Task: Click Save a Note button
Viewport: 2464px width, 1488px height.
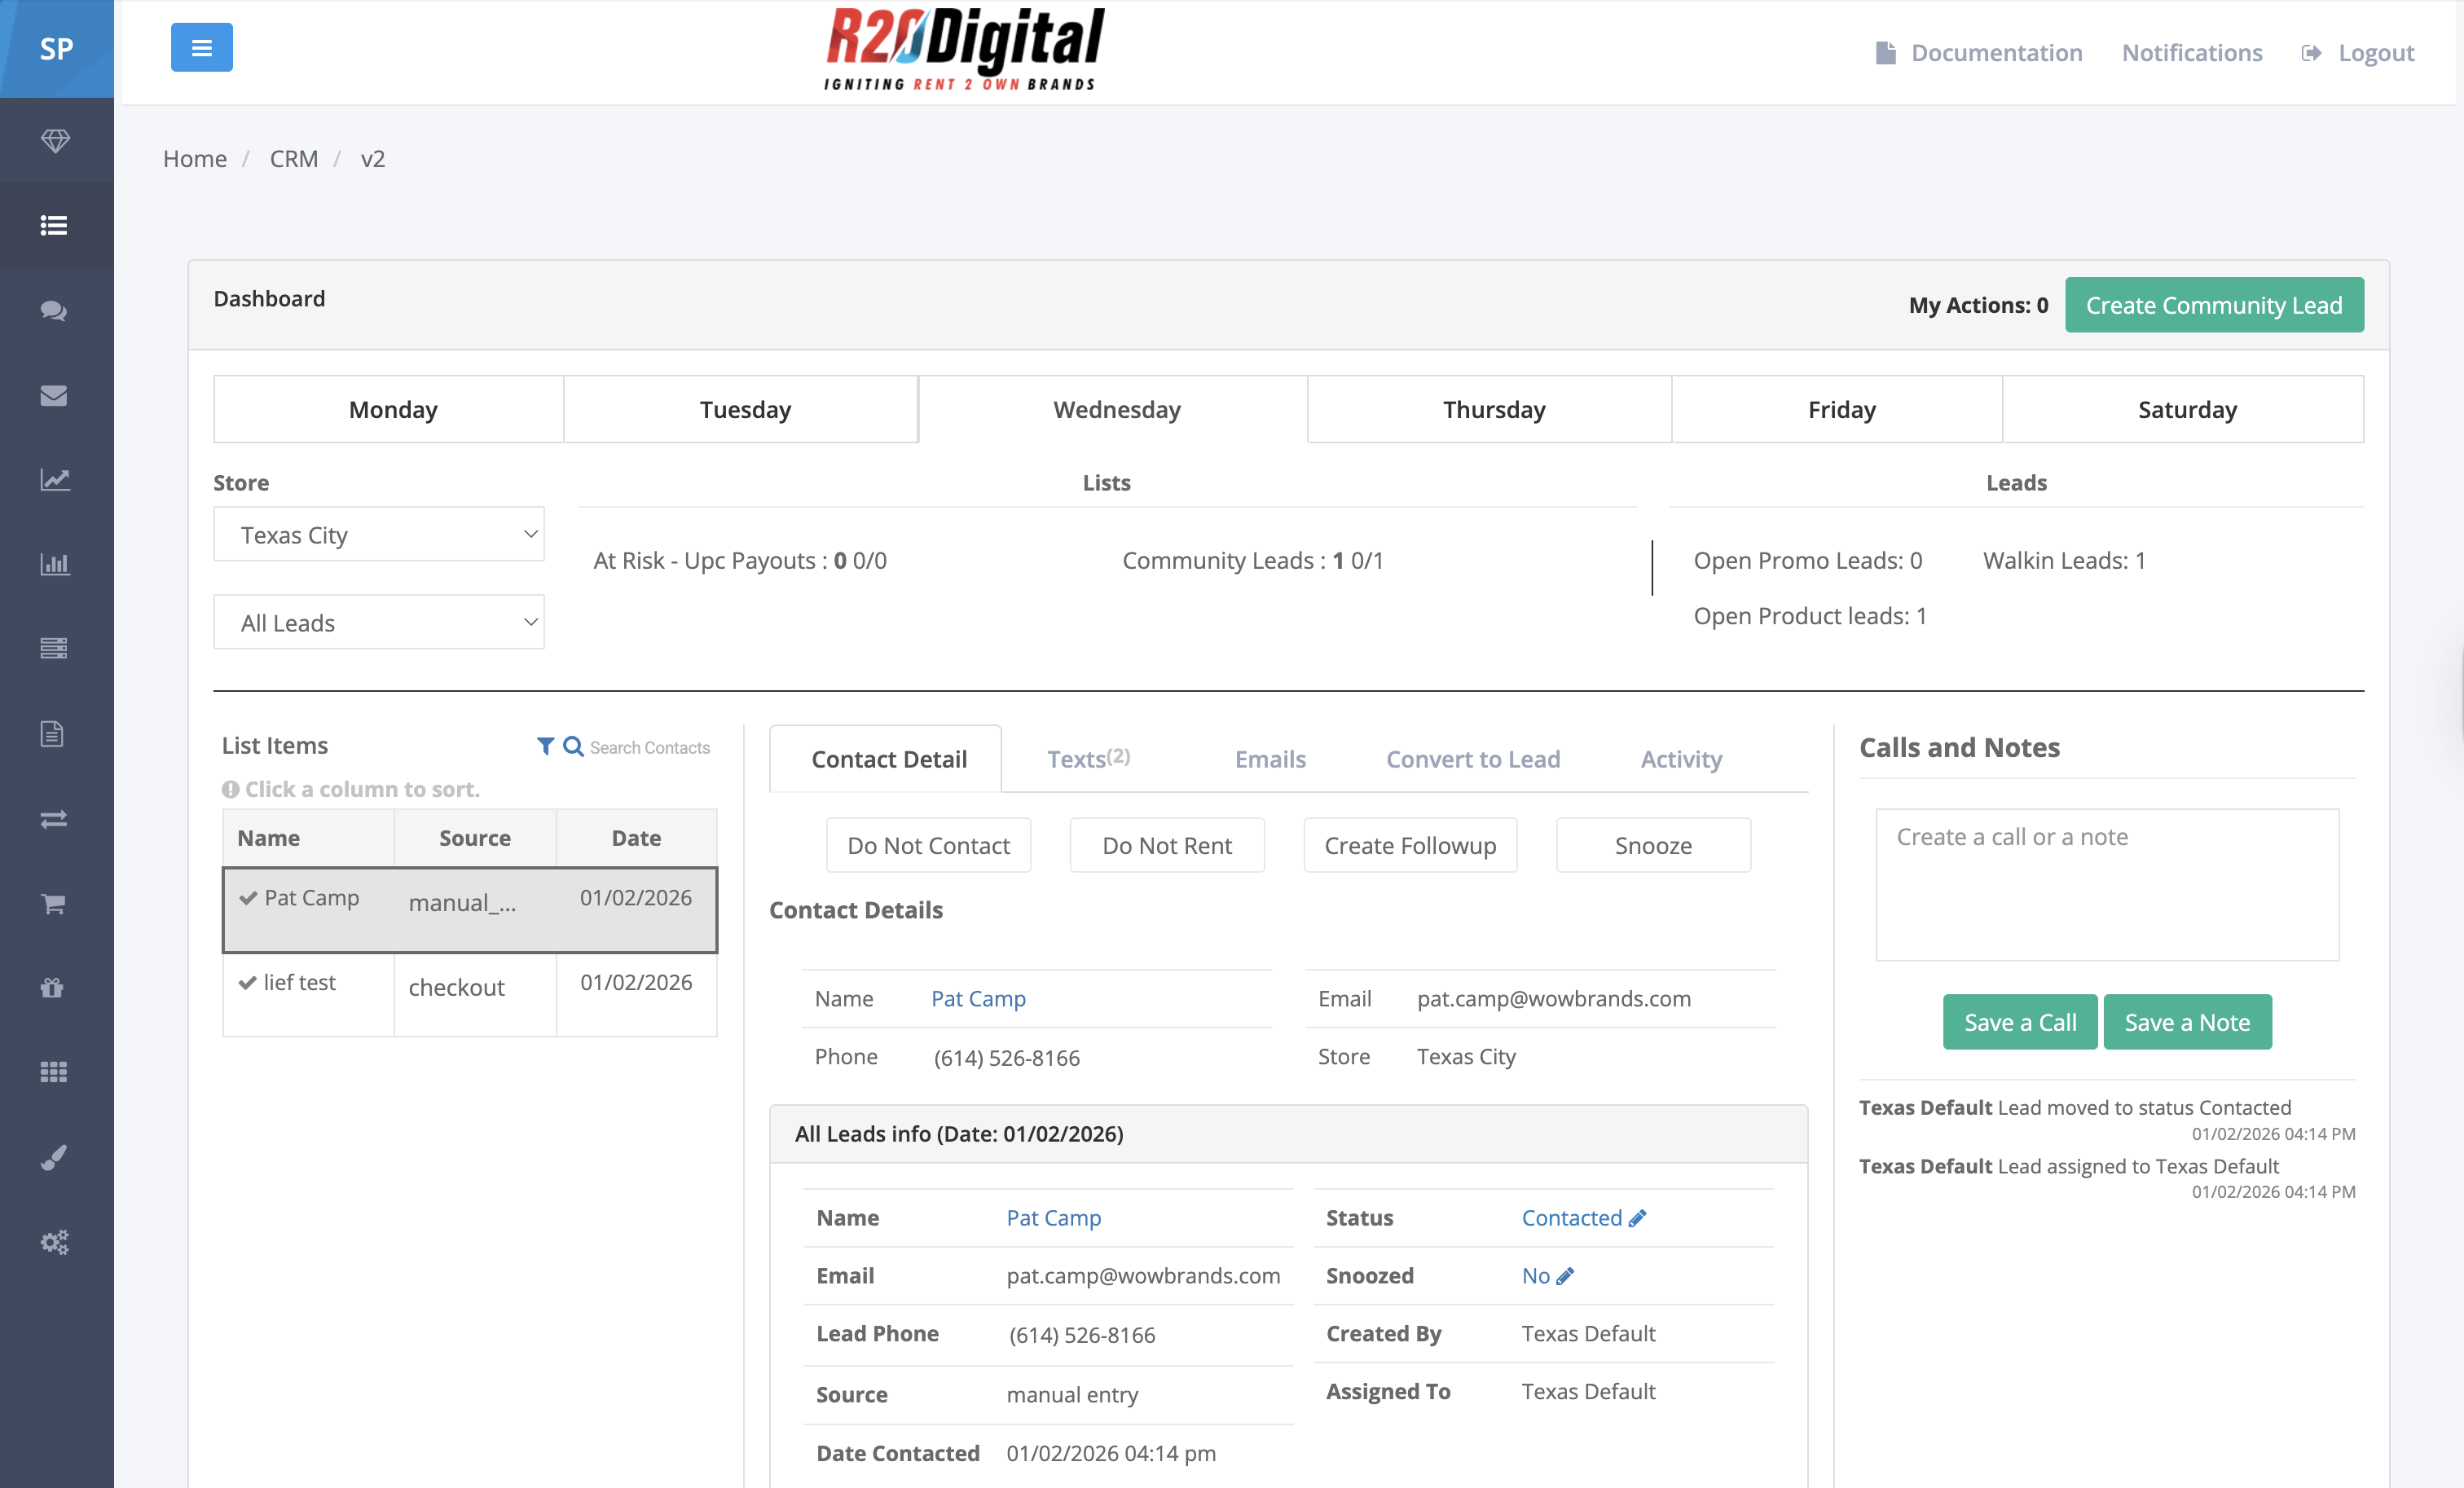Action: coord(2187,1022)
